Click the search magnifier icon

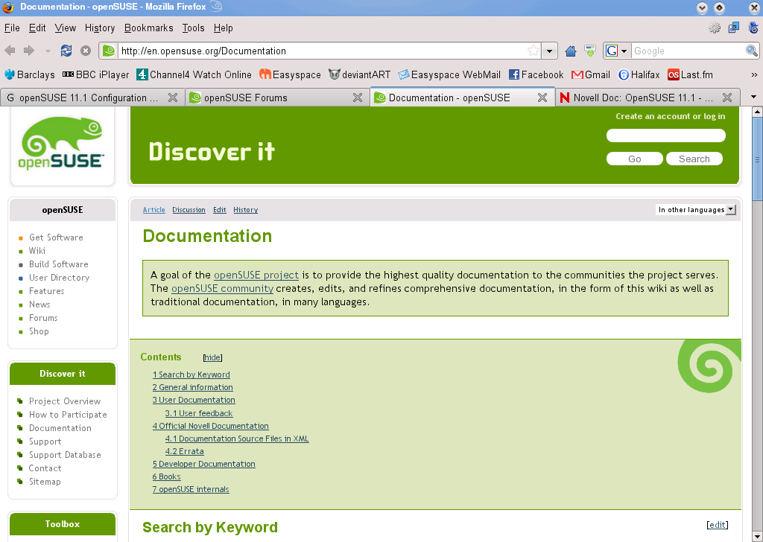coord(751,51)
